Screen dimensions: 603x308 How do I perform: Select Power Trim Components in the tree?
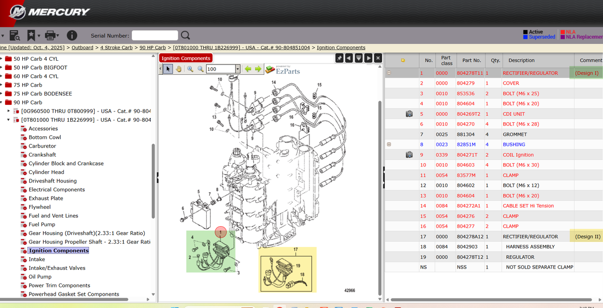coord(59,285)
